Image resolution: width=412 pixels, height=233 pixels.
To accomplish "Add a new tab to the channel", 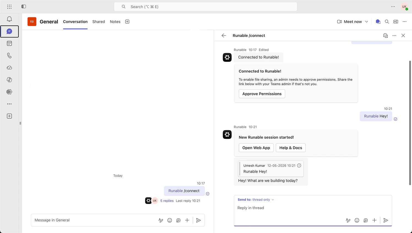I will [x=127, y=22].
